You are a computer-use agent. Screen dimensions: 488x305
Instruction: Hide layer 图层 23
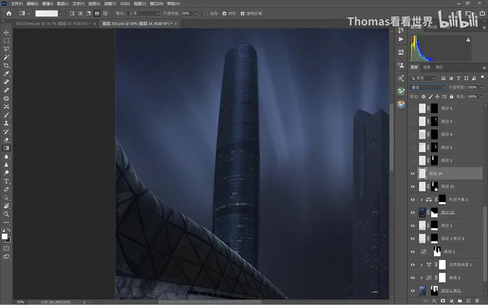click(413, 187)
